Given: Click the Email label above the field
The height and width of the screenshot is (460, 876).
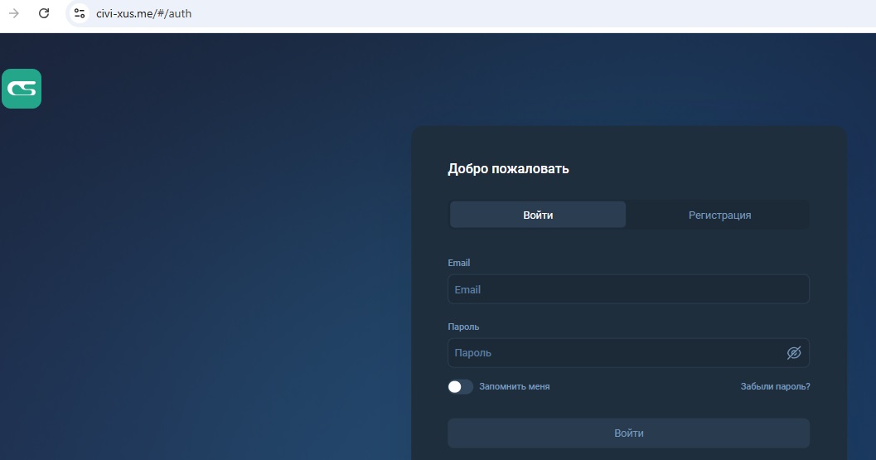Looking at the screenshot, I should (x=458, y=263).
